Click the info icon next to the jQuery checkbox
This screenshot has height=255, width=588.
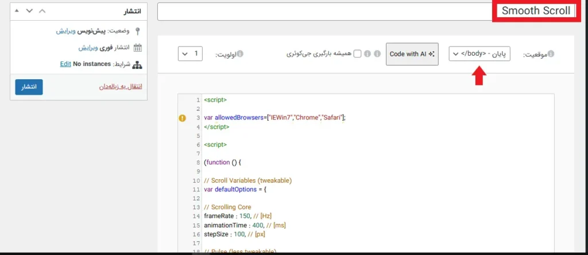pos(367,54)
